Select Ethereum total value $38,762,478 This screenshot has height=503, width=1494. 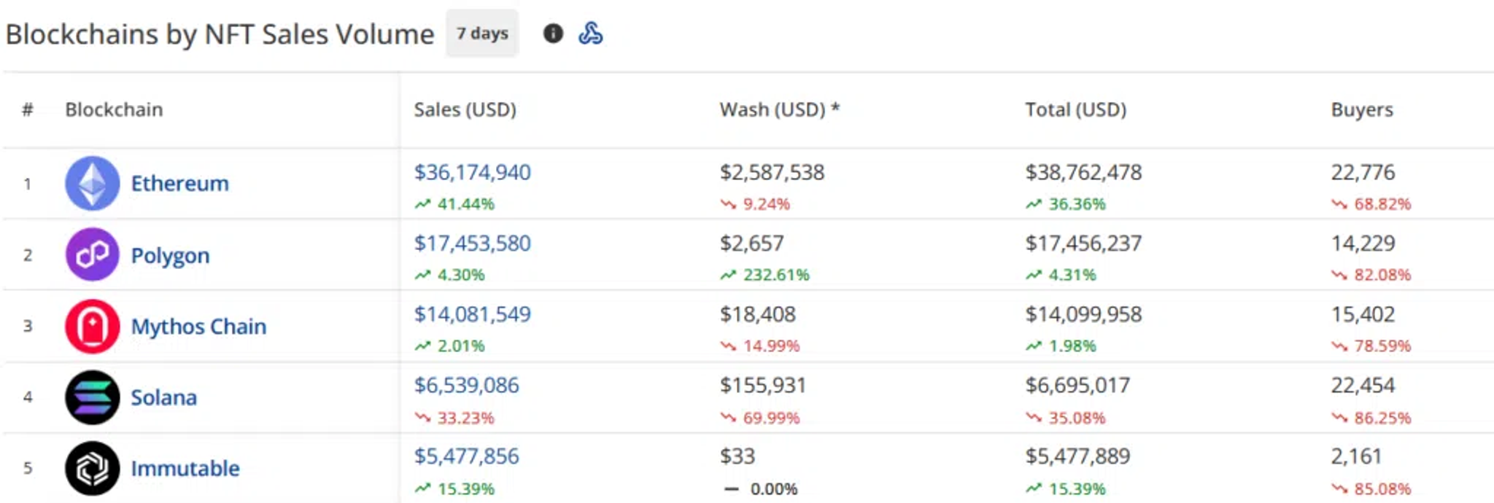[1083, 172]
